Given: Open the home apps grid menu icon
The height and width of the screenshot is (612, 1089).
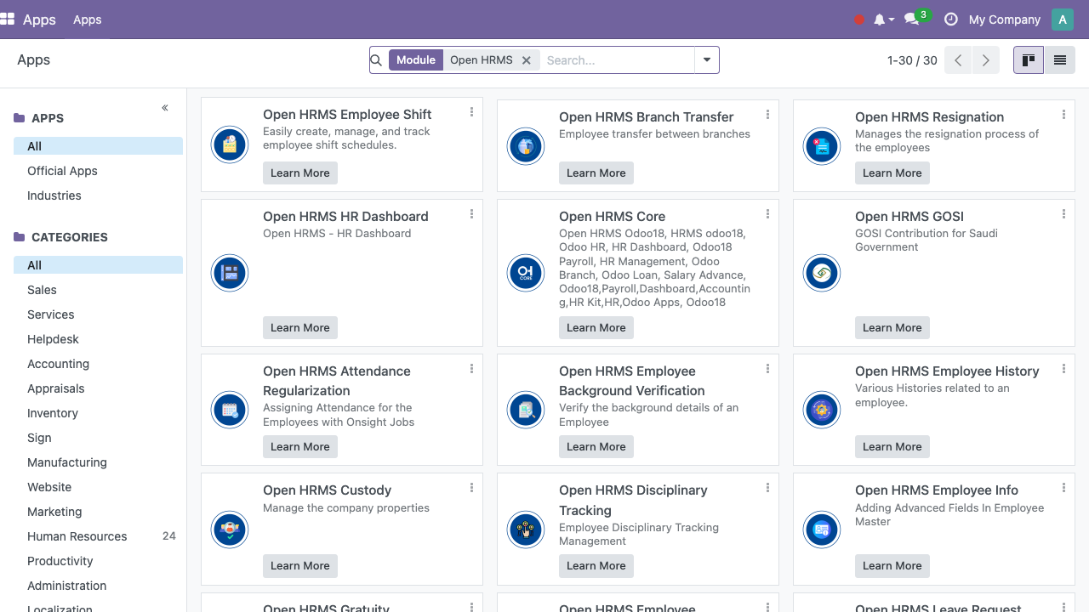Looking at the screenshot, I should (8, 19).
